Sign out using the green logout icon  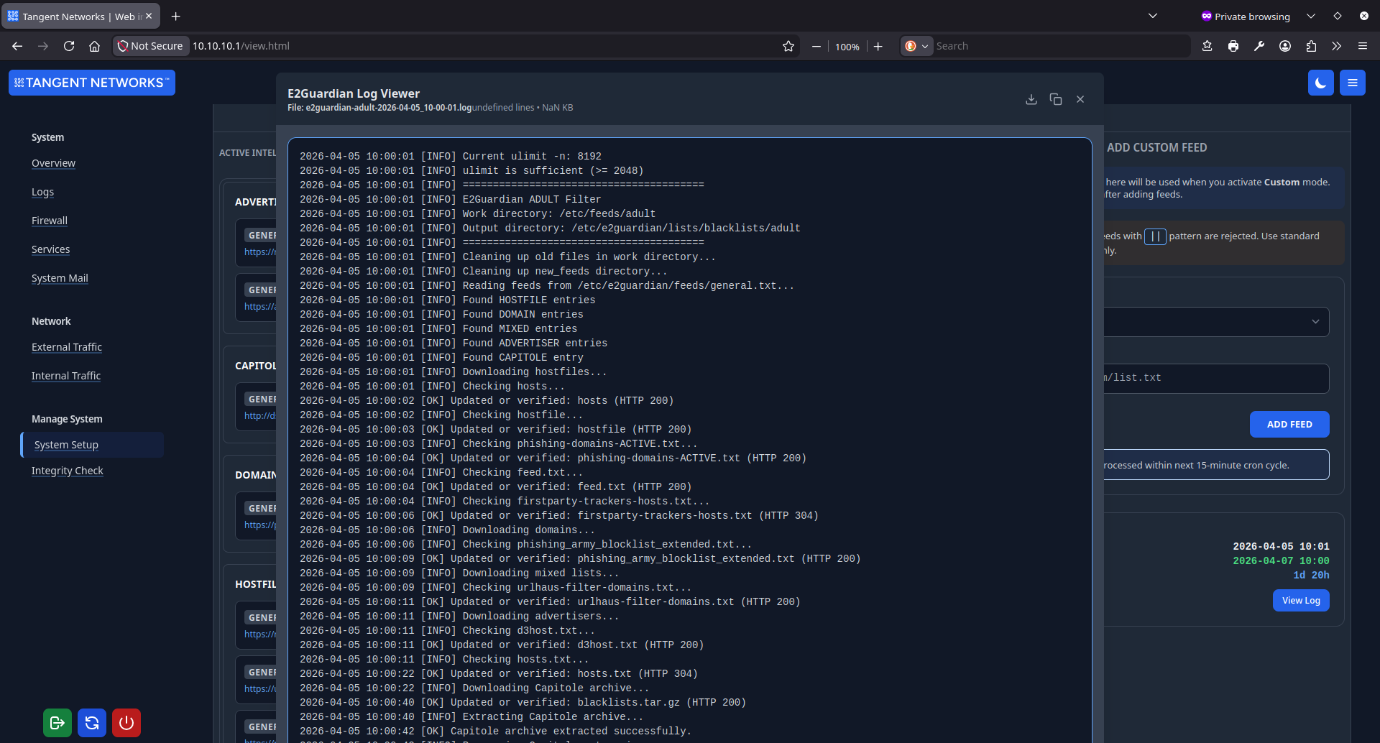pos(57,723)
